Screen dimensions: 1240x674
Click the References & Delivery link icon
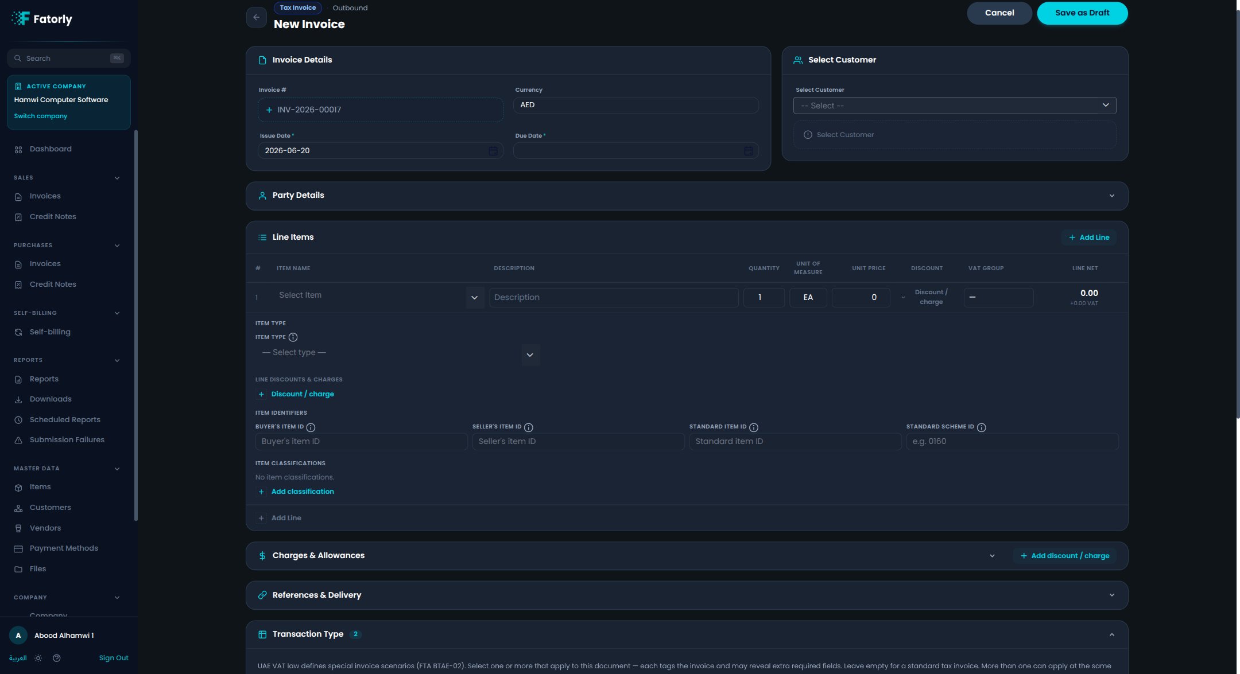(262, 595)
